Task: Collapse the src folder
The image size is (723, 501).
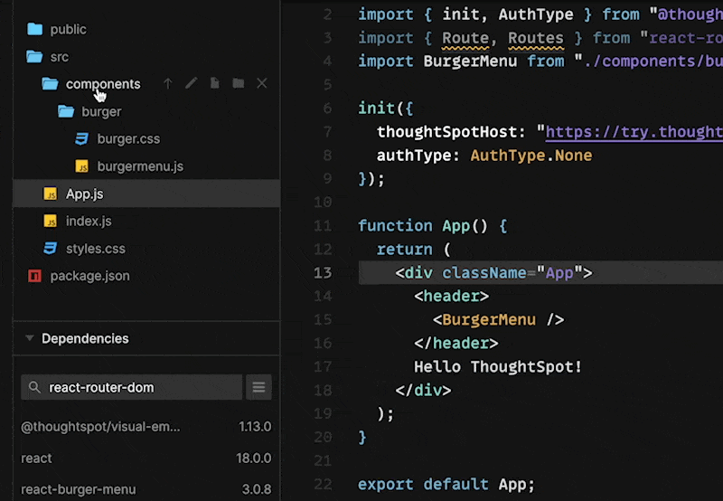Action: [60, 57]
